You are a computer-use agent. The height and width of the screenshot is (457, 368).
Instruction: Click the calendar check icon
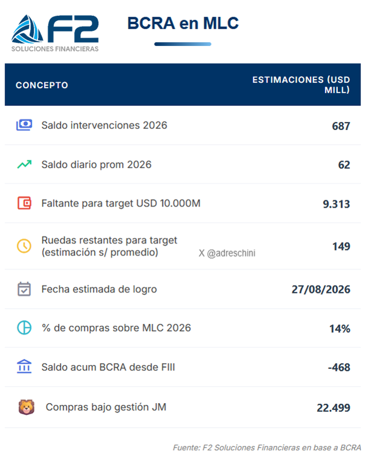[x=24, y=289]
